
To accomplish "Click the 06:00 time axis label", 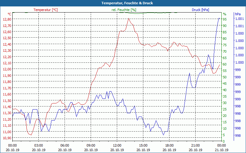I will coord(65,146).
